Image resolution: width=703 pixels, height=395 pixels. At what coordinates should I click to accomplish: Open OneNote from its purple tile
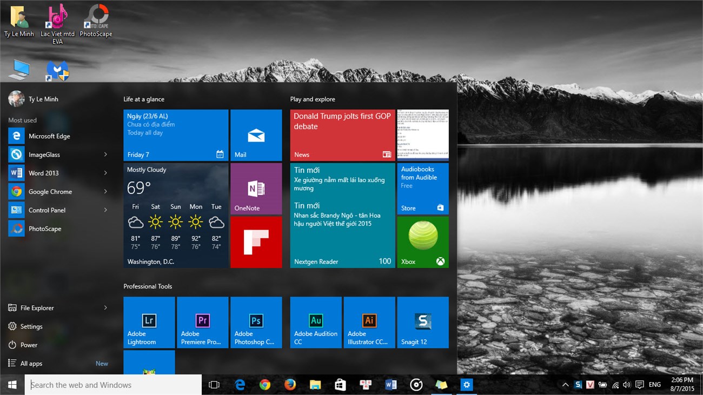click(256, 188)
